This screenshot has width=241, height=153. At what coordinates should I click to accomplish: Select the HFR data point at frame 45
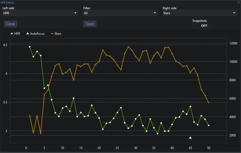[190, 106]
